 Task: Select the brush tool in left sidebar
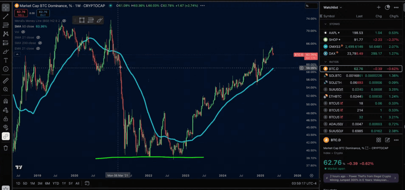click(6, 51)
